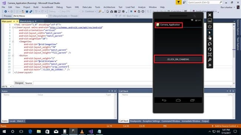The image size is (241, 135).
Task: Open the 100 % zoom dropdown
Action: pos(6,87)
